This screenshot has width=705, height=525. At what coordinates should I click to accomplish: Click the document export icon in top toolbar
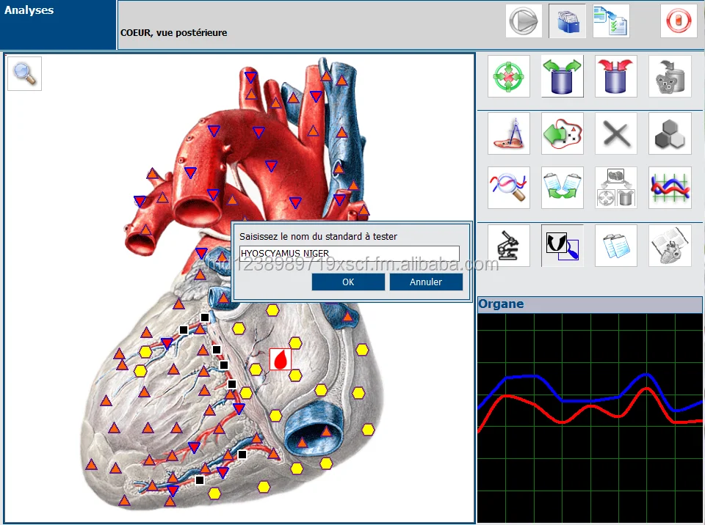pyautogui.click(x=610, y=21)
